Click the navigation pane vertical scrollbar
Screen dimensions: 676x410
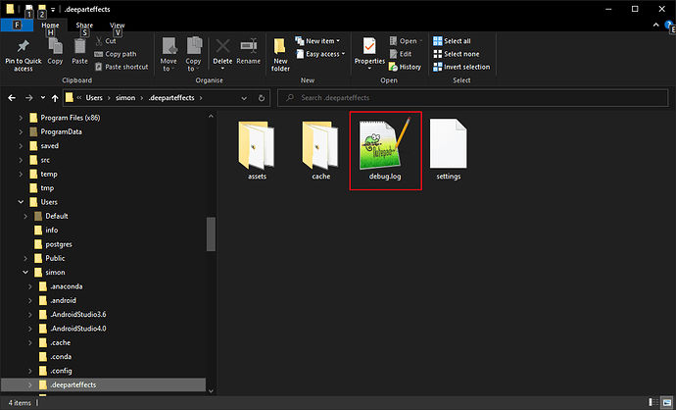[x=210, y=235]
